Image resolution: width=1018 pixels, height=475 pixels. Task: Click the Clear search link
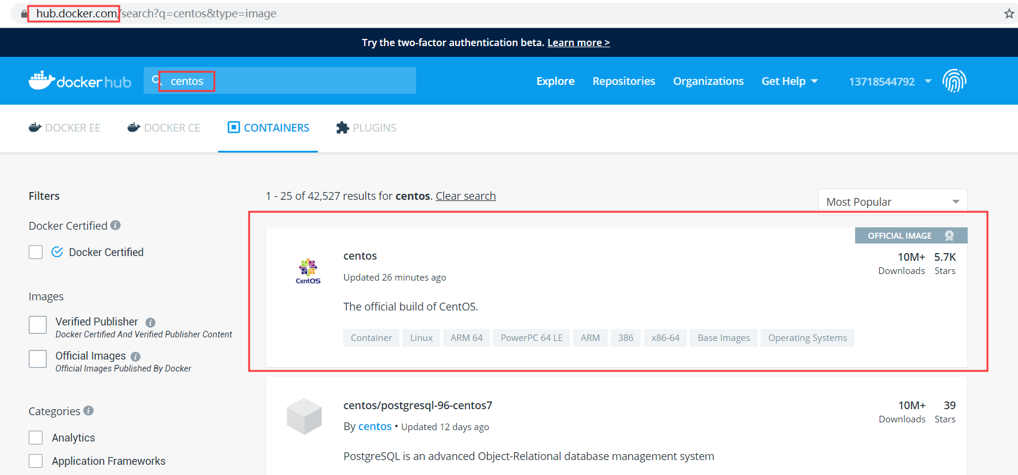pyautogui.click(x=465, y=196)
